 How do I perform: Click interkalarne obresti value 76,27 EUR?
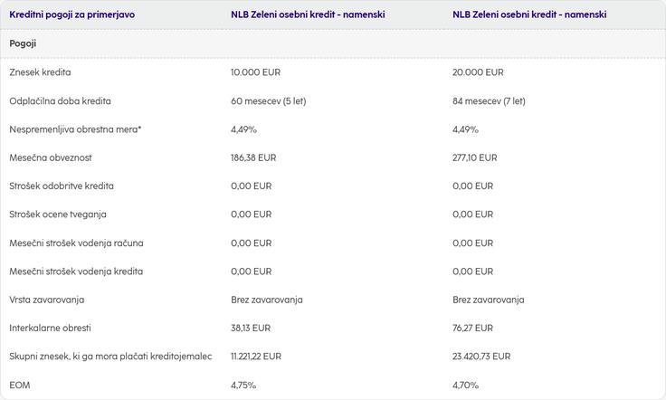[x=472, y=328]
